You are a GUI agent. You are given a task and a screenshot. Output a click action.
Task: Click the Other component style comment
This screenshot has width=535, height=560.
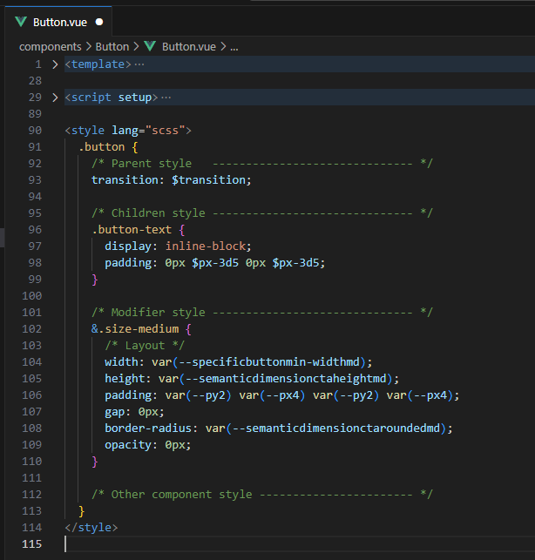tap(262, 495)
